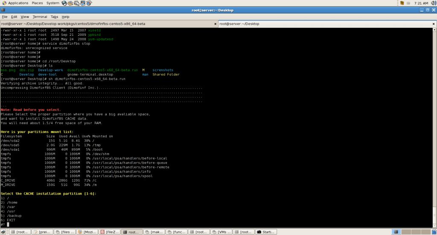
Task: Switch to the first workspace in switcher
Action: [x=396, y=232]
